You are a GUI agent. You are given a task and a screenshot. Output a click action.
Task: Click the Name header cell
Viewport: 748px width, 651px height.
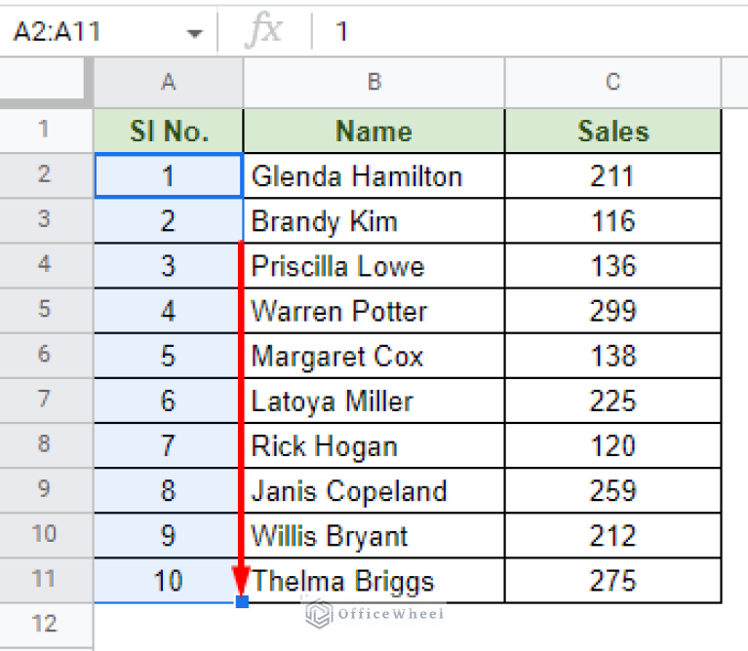374,132
